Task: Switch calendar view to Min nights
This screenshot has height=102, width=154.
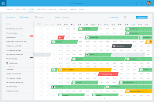Action: tap(65, 17)
